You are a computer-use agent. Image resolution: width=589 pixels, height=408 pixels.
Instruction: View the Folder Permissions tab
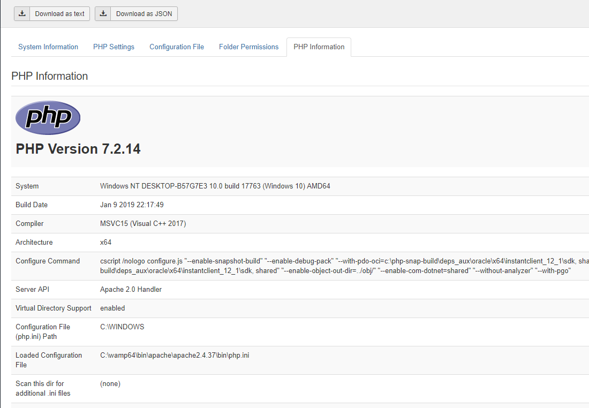[x=248, y=47]
